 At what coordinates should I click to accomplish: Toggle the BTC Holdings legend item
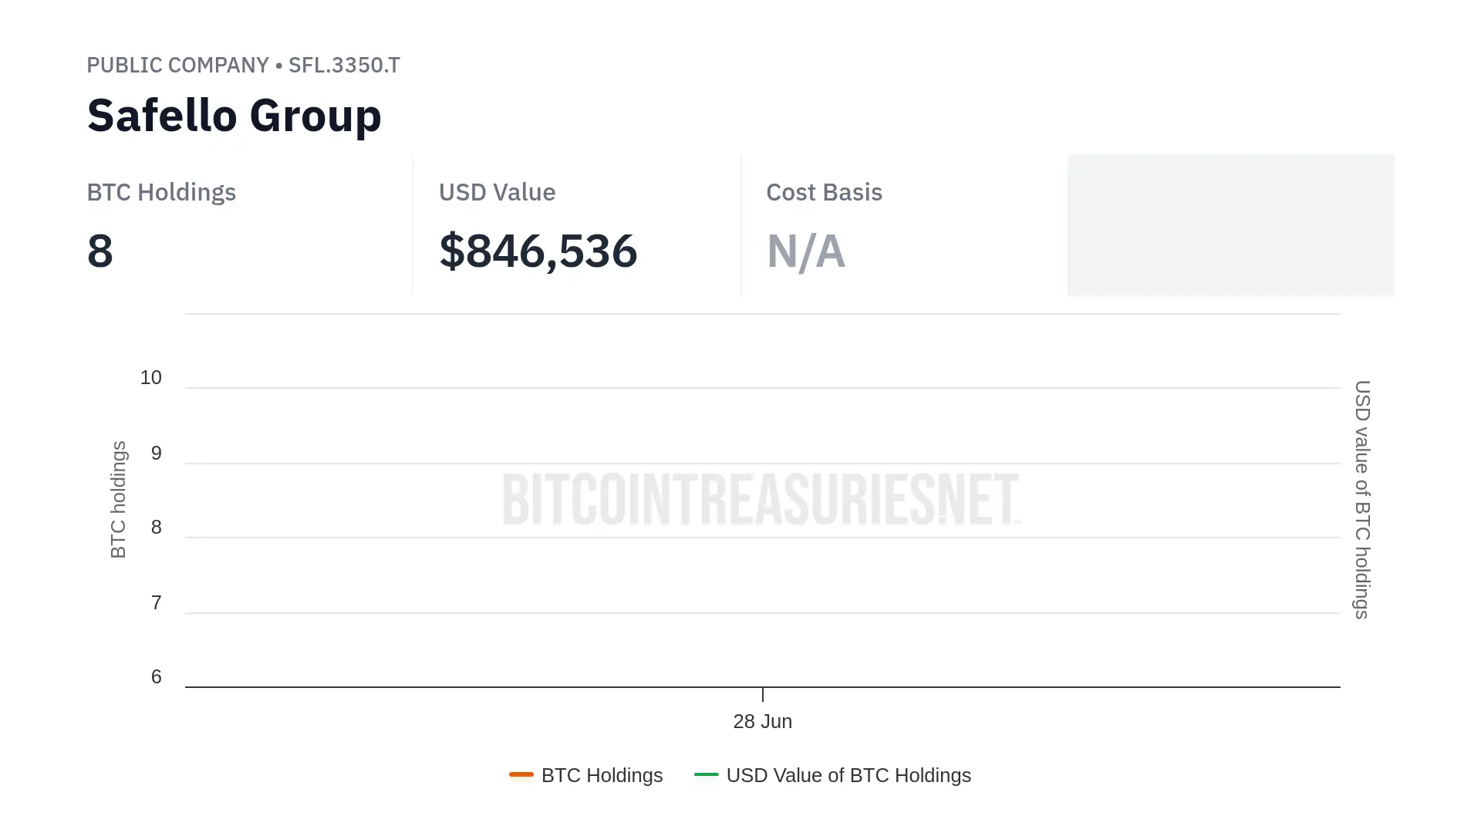click(586, 775)
